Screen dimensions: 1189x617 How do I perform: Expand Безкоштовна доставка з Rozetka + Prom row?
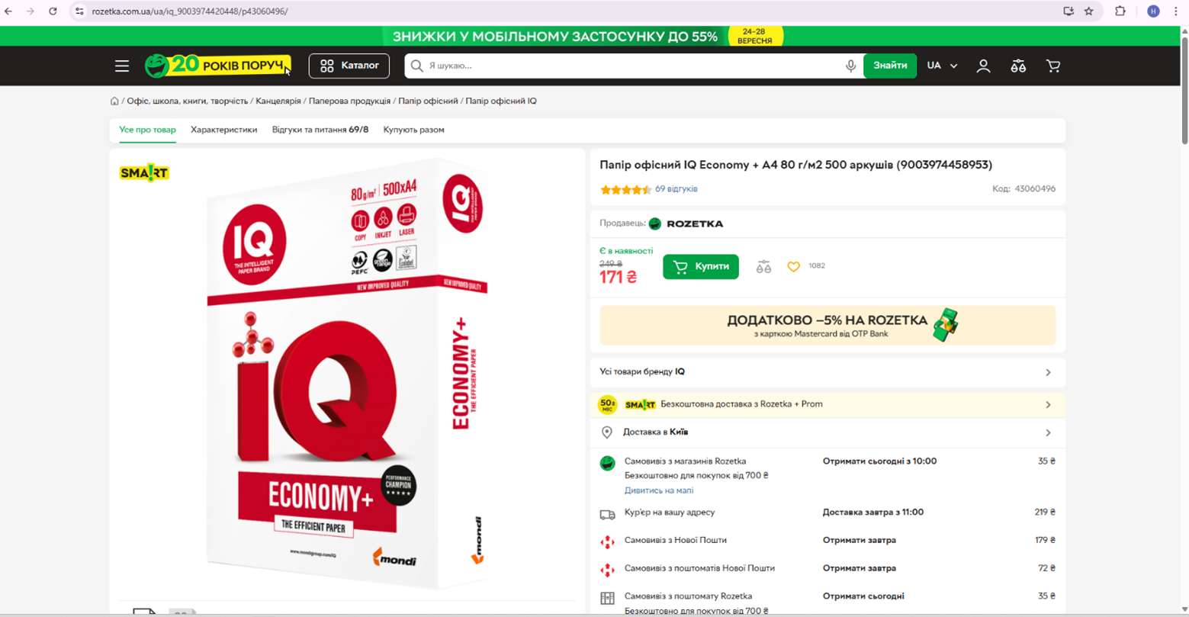pos(827,404)
